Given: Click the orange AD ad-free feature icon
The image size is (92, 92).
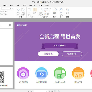Looking at the screenshot, I should pyautogui.click(x=78, y=73).
